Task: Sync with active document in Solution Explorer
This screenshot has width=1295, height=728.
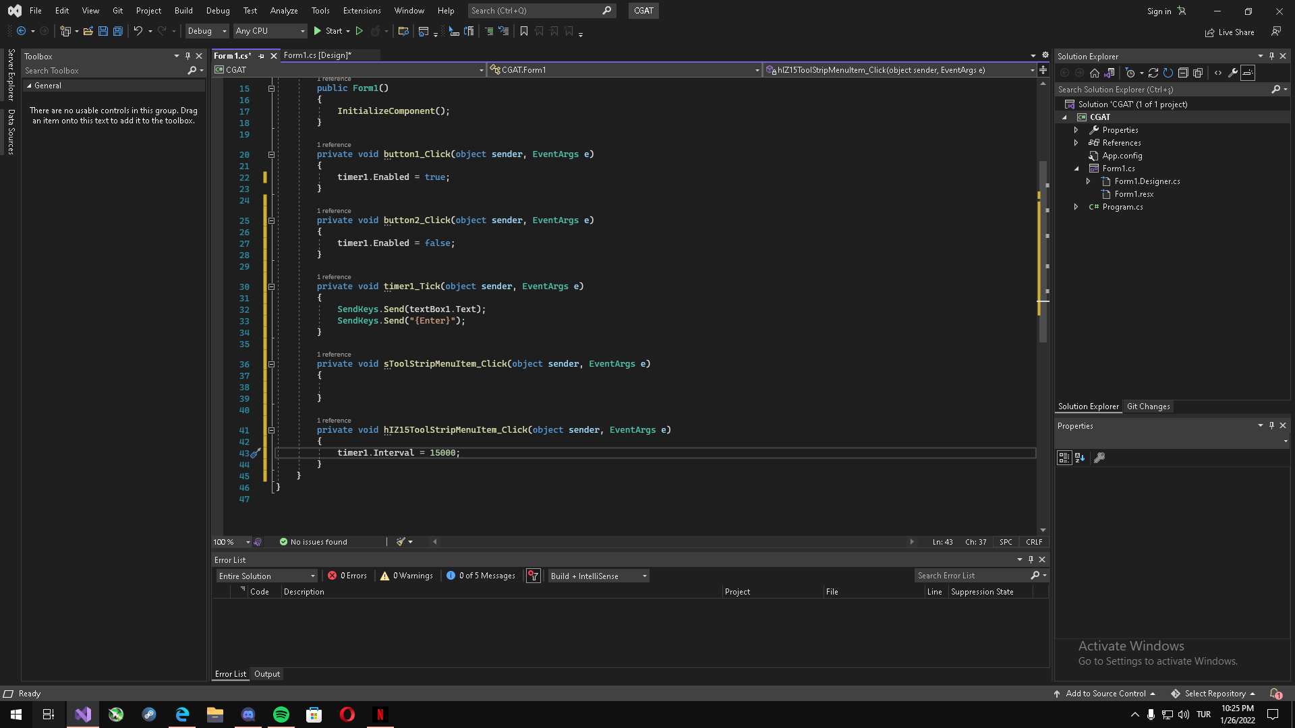Action: (x=1153, y=73)
